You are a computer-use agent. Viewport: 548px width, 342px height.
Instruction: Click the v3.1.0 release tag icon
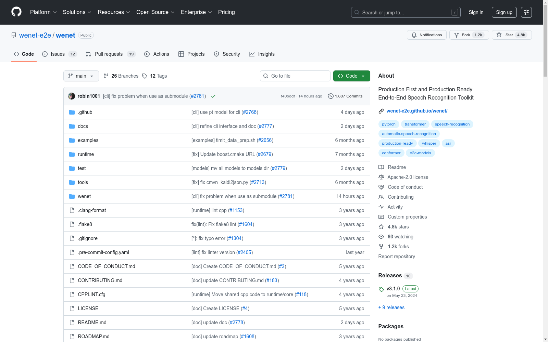(x=381, y=289)
